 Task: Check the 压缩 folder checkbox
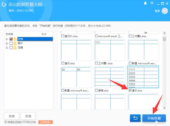(11, 47)
